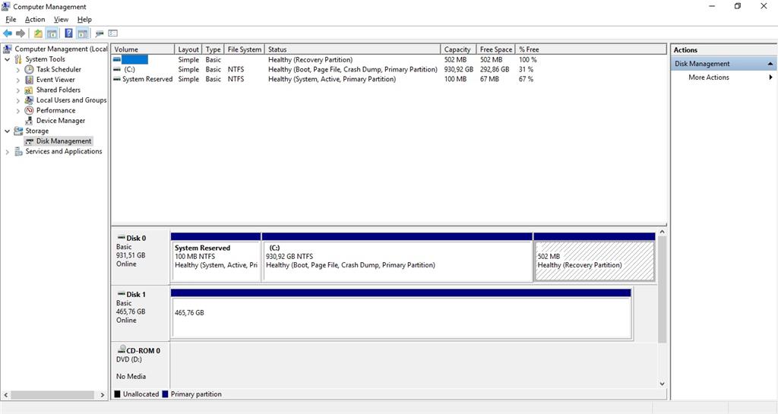Image resolution: width=778 pixels, height=414 pixels.
Task: Sort by the Free Space column header
Action: [495, 49]
